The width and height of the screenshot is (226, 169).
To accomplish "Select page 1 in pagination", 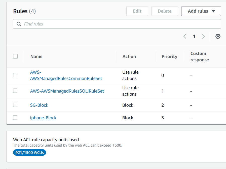I will [194, 36].
